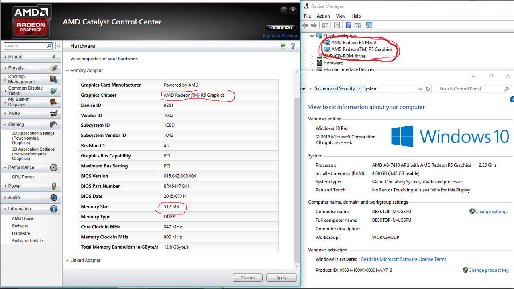Scan for hardware changes in Device Manager

point(369,25)
